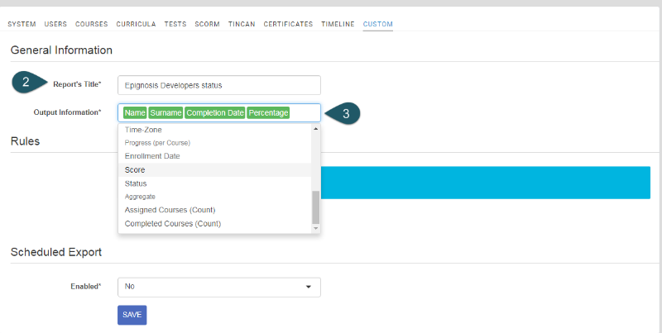The image size is (662, 333).
Task: Switch to the USERS tab
Action: tap(55, 24)
